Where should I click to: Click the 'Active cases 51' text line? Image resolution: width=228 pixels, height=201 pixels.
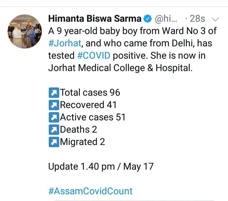coord(93,117)
